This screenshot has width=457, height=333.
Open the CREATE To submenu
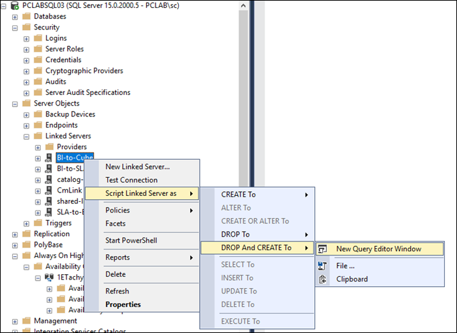(x=239, y=195)
